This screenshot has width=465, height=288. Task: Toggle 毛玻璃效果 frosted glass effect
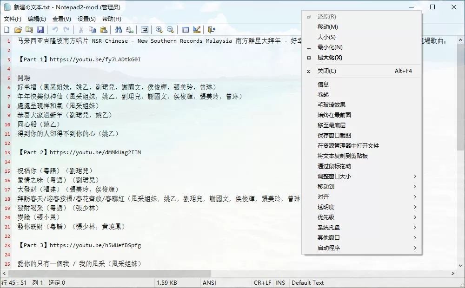click(x=331, y=105)
